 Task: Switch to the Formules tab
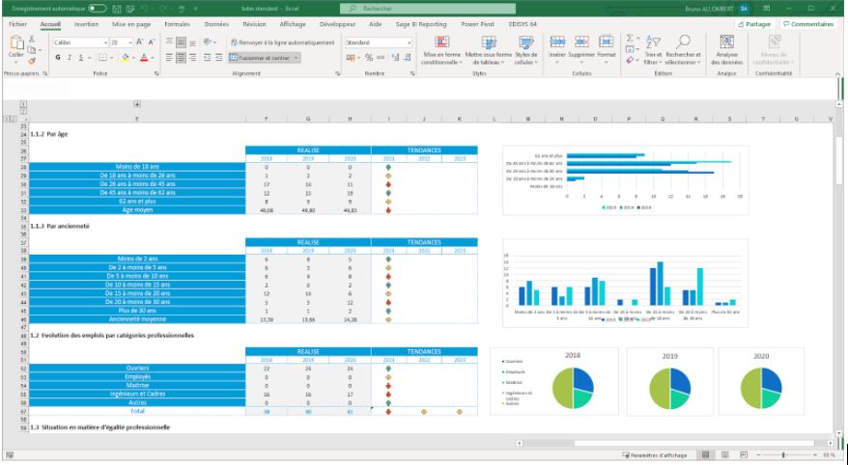pyautogui.click(x=178, y=24)
